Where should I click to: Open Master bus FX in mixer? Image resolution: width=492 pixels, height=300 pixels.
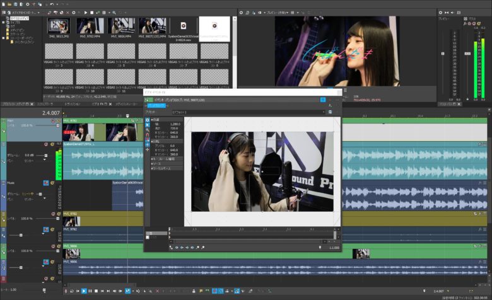(465, 23)
